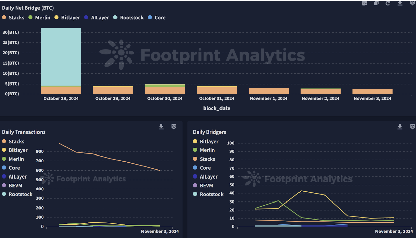
Task: Click the October 28, 2024 axis label
Action: point(61,99)
